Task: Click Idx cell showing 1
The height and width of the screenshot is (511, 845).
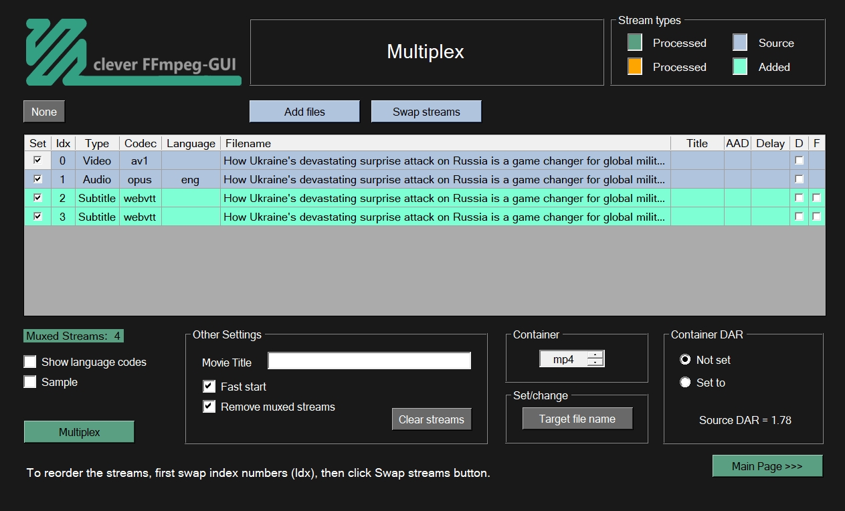Action: tap(63, 179)
